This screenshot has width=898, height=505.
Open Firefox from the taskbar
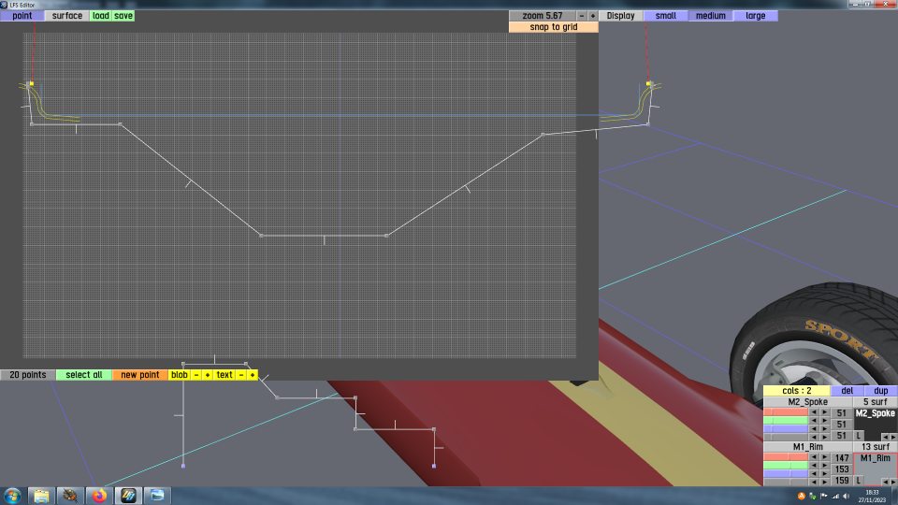(99, 496)
